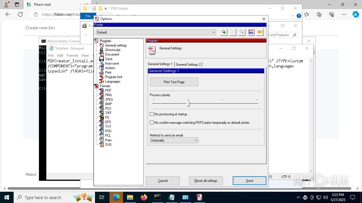This screenshot has width=362, height=203.
Task: Click the taskbar search box
Action: click(x=54, y=197)
